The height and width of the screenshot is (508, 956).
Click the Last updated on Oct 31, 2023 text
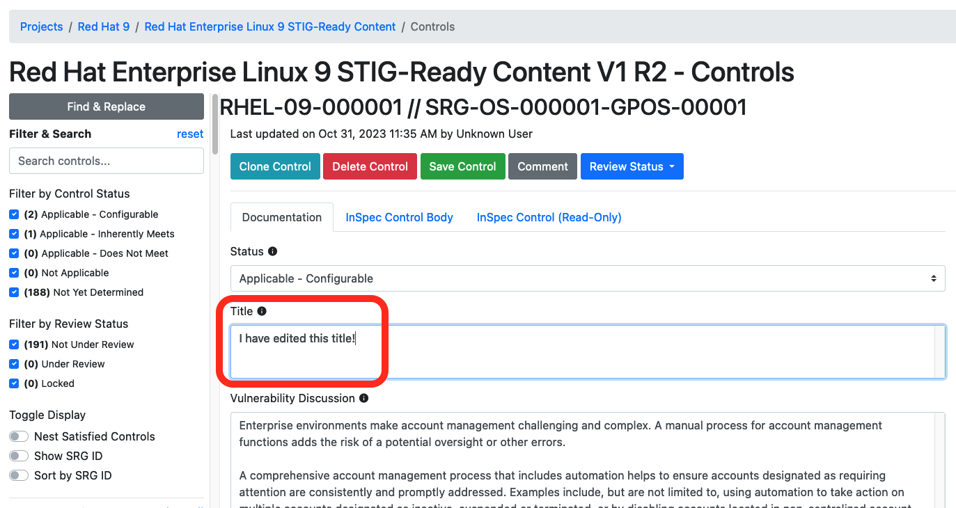[382, 134]
